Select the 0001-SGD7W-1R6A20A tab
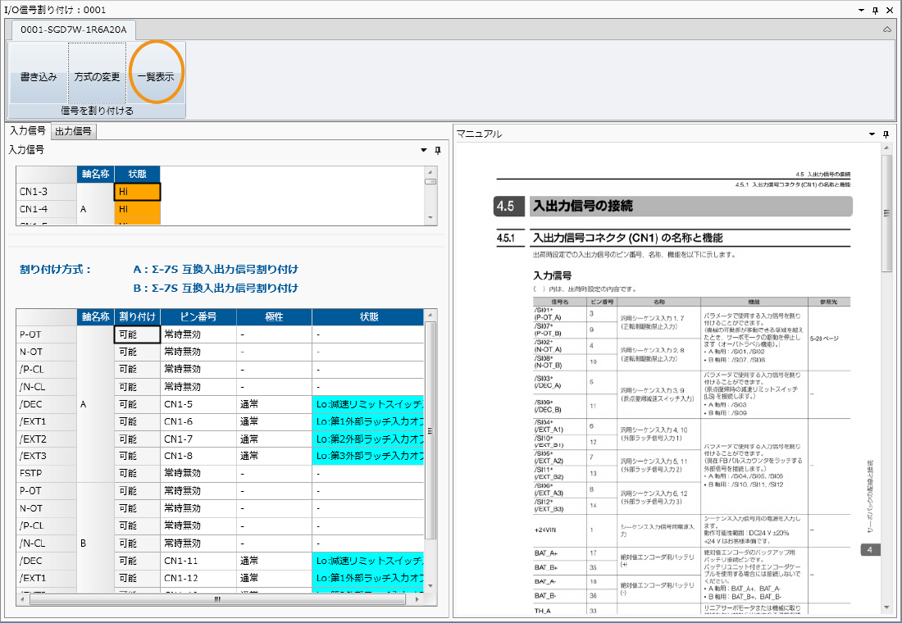Screen dimensions: 902x623 tap(74, 30)
